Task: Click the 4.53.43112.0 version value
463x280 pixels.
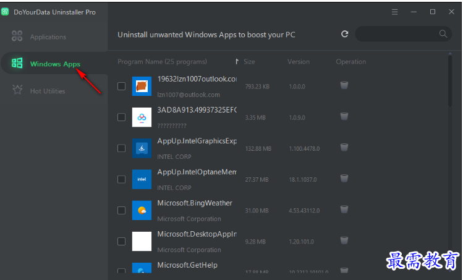Action: (304, 211)
